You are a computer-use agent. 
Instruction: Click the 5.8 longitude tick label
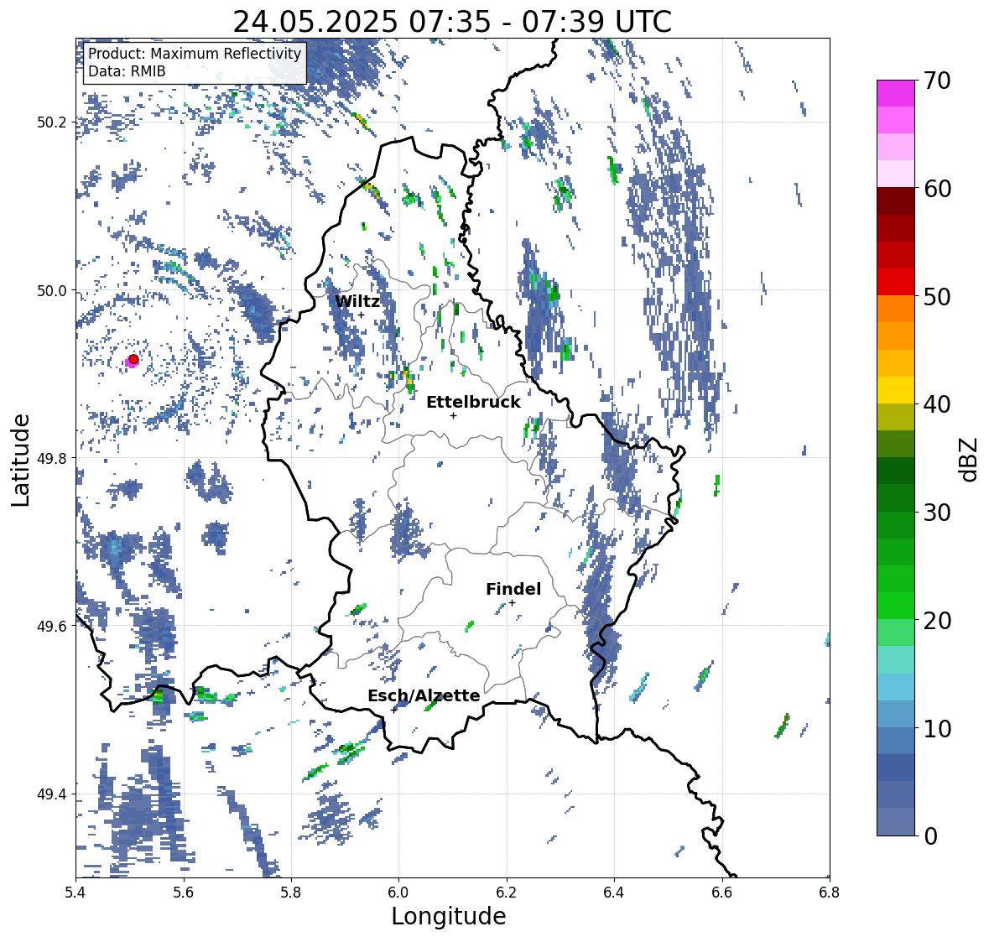(x=291, y=893)
